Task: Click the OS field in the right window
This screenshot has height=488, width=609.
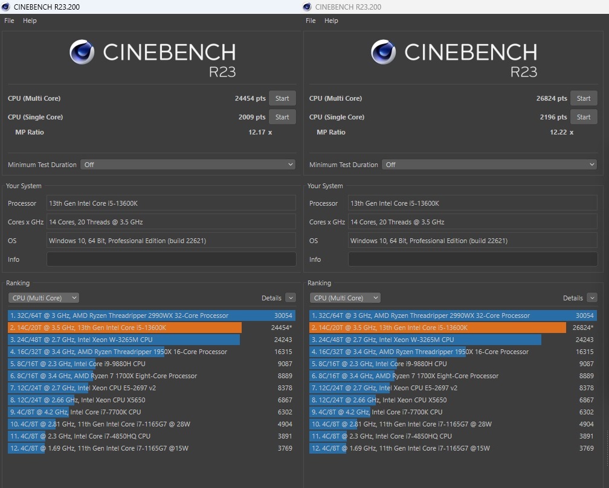Action: (472, 241)
